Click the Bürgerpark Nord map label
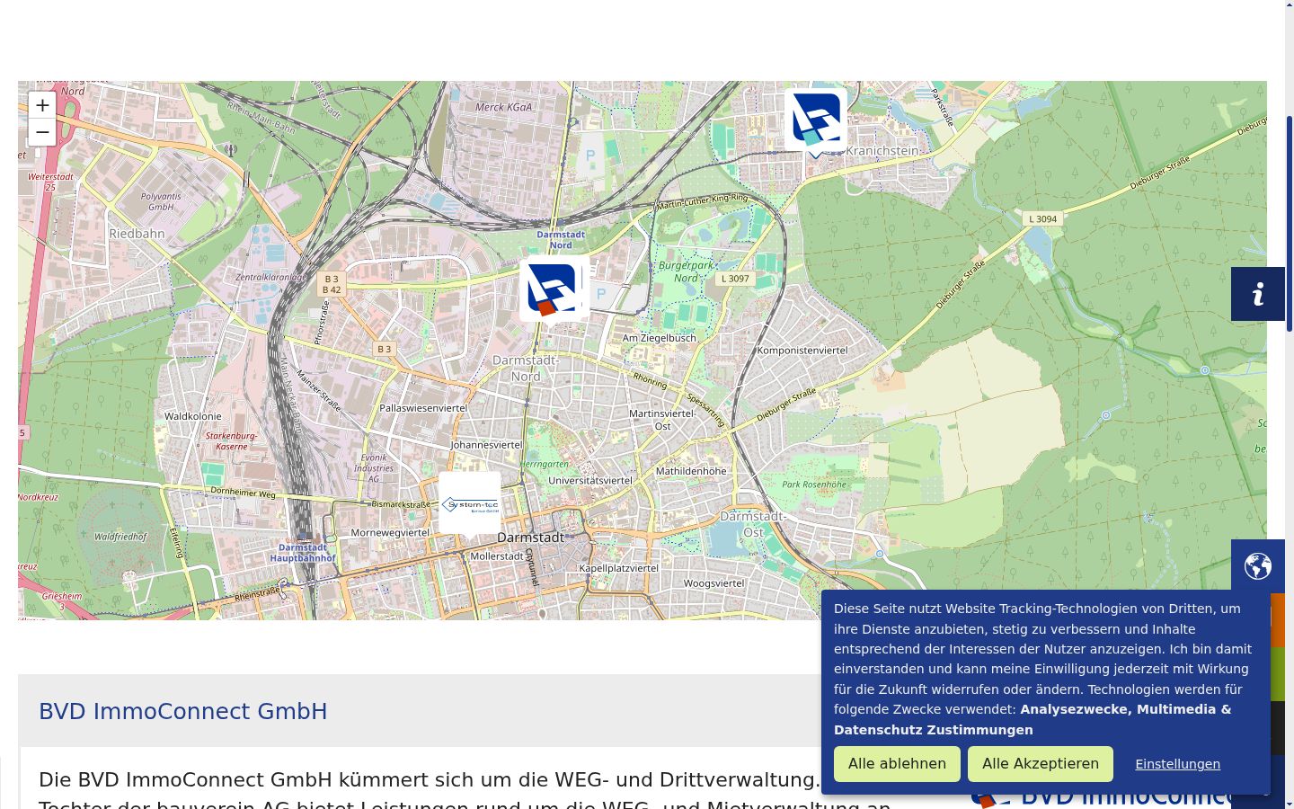This screenshot has height=809, width=1294. tap(687, 271)
